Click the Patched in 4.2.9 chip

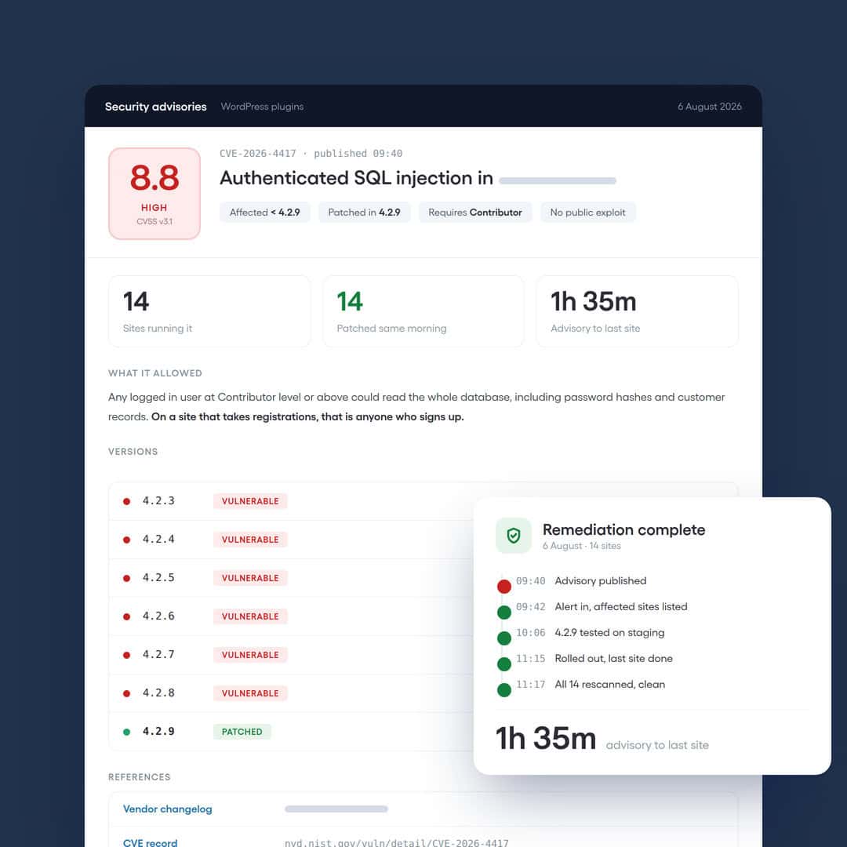pyautogui.click(x=364, y=213)
